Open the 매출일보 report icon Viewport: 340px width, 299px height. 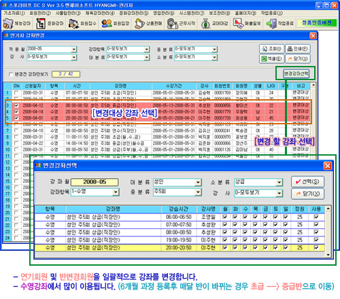coord(248,23)
